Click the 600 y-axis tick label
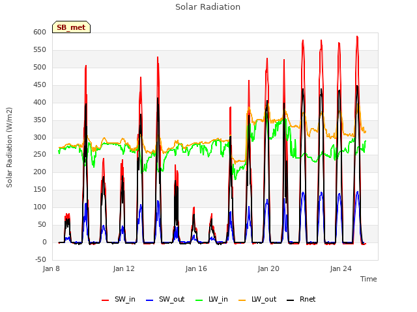The height and width of the screenshot is (312, 417). point(40,32)
